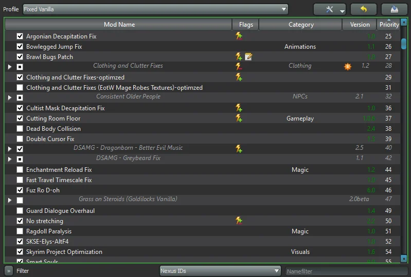Click the Magic category of Ragdoll Paralysis
Viewport: 411px width, 277px height.
point(300,231)
